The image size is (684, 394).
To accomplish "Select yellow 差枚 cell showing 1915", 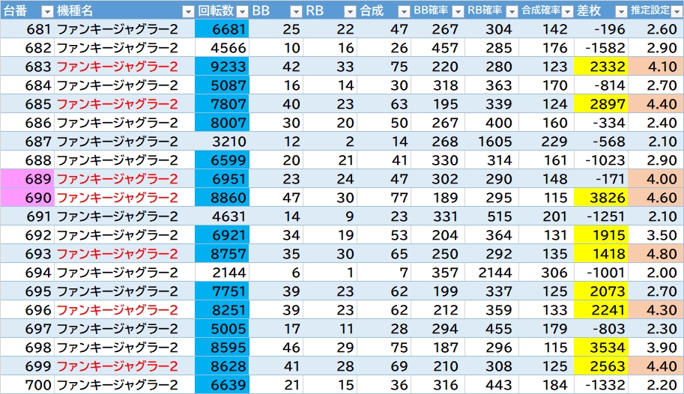I will tap(601, 234).
